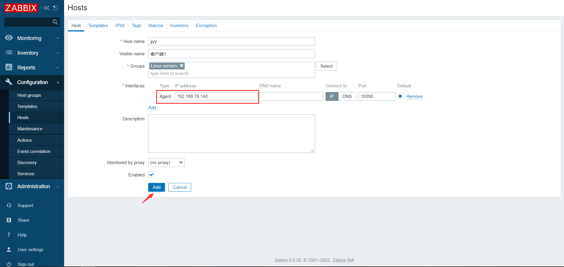Hide the sidebar with the square icon
Image resolution: width=564 pixels, height=267 pixels.
tap(56, 8)
